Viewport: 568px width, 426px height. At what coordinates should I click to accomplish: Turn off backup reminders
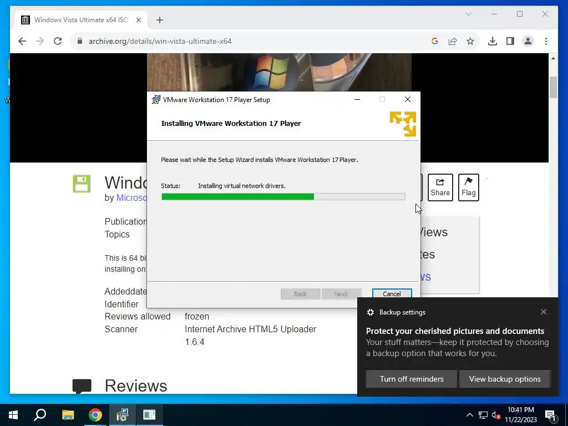[412, 379]
